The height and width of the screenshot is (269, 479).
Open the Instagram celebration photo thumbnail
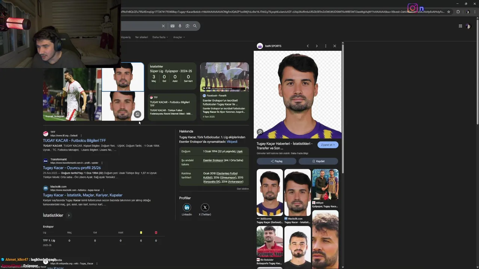point(72,94)
